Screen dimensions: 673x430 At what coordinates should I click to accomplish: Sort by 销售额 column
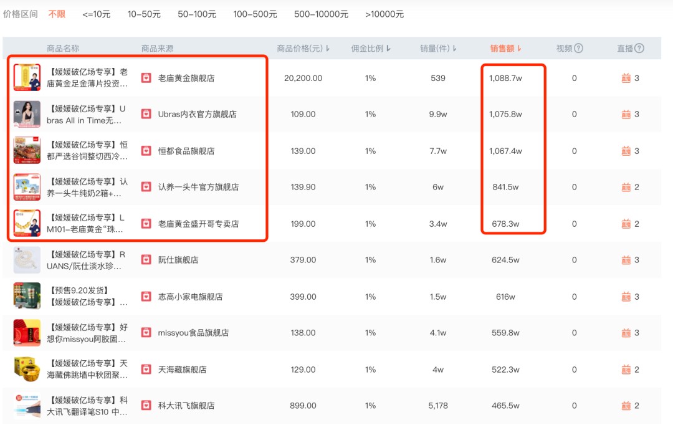(505, 49)
